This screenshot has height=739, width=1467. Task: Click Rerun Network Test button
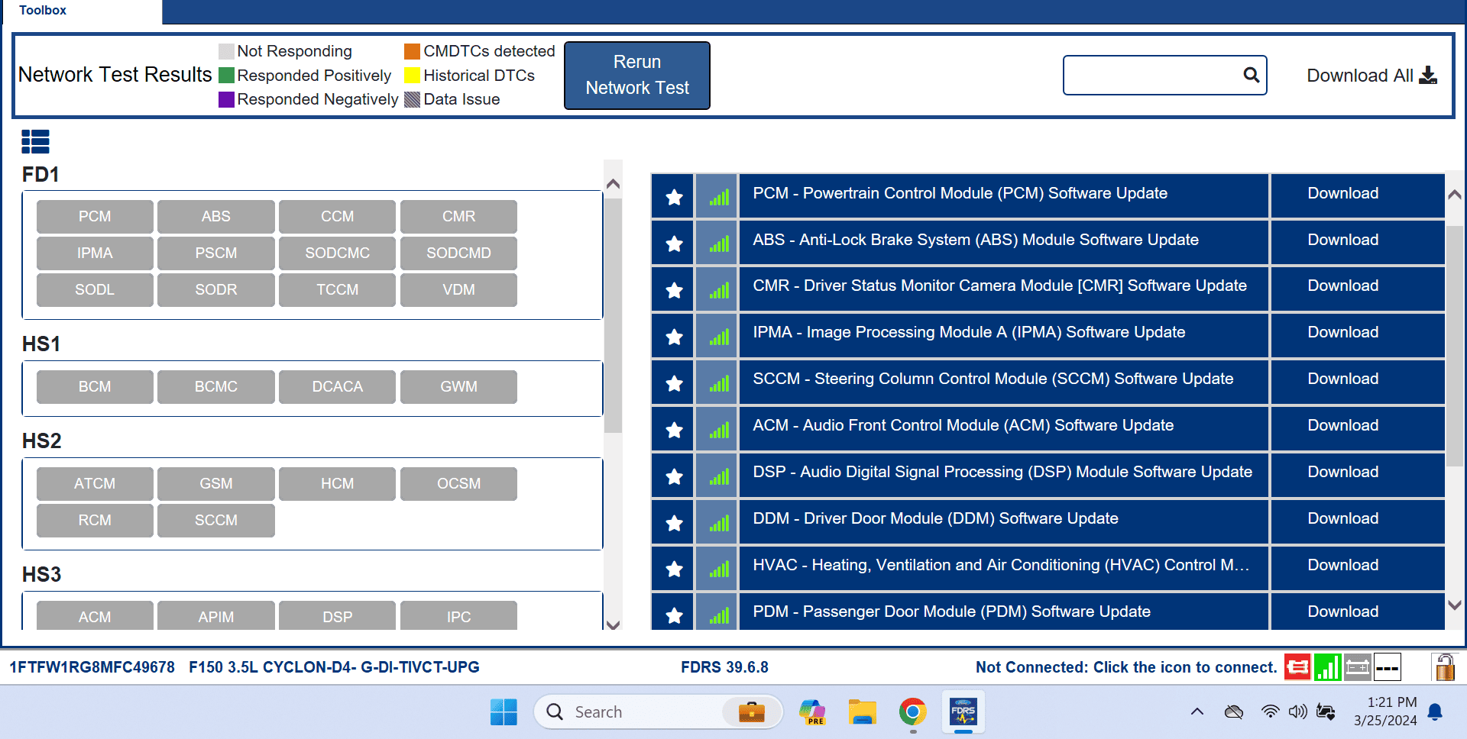[x=637, y=75]
